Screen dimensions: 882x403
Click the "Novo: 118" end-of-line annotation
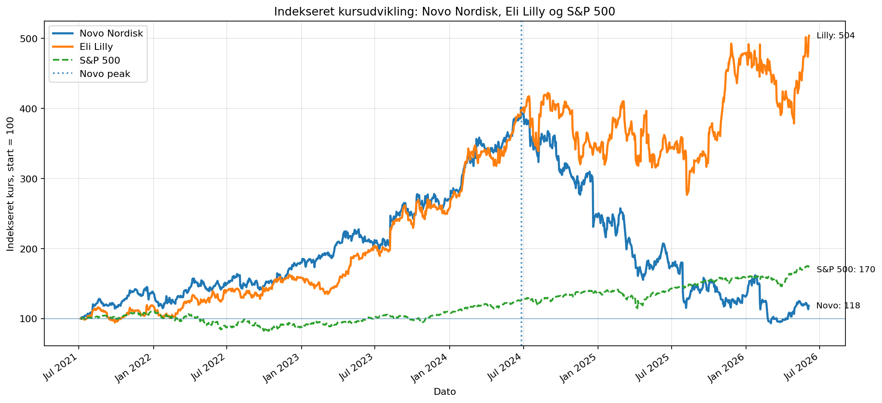click(x=838, y=306)
